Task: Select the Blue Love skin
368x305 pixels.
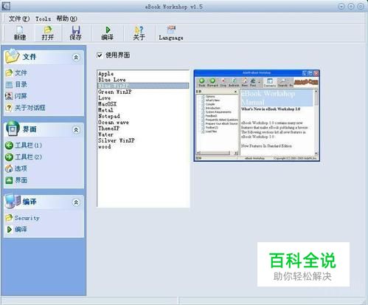Action: 112,80
